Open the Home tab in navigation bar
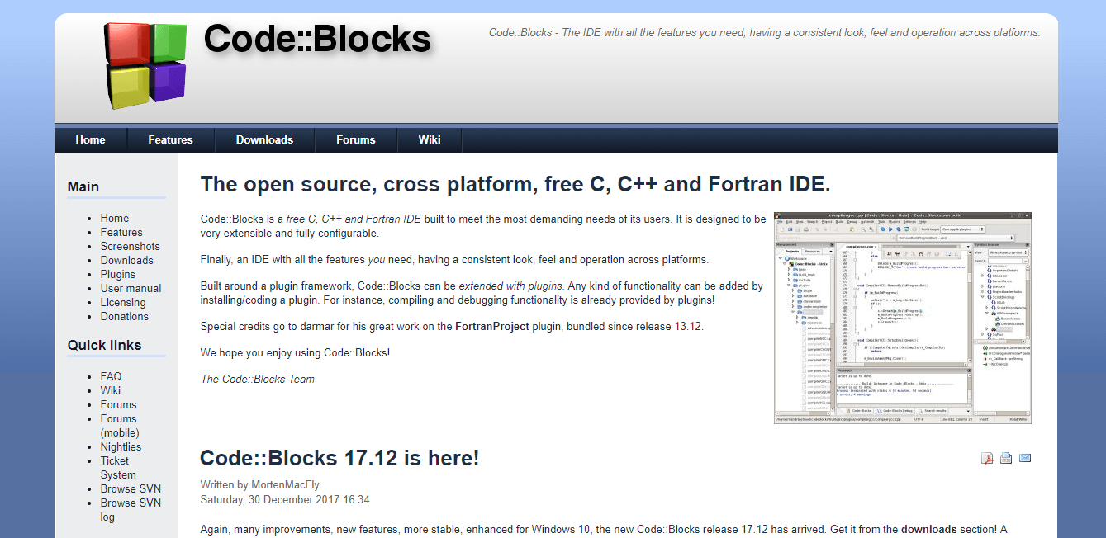This screenshot has height=538, width=1106. (90, 139)
